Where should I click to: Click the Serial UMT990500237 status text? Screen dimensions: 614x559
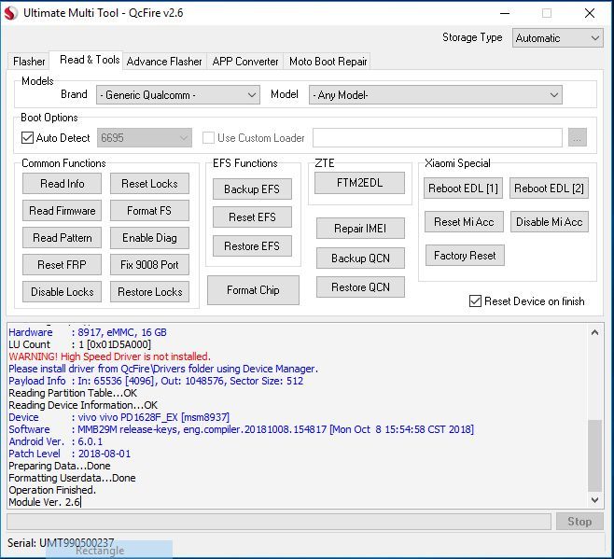[61, 543]
